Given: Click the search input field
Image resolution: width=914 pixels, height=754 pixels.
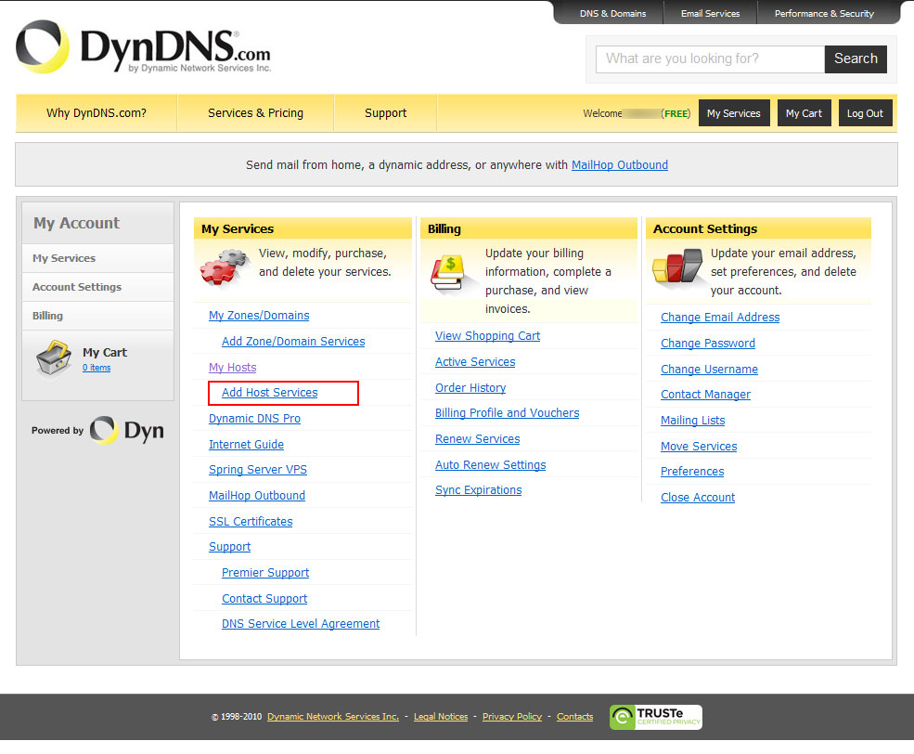Looking at the screenshot, I should point(710,58).
